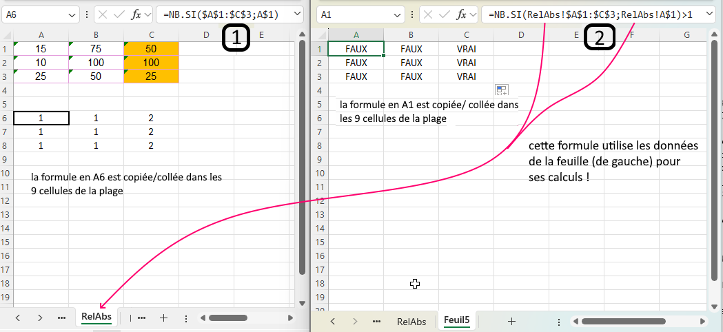Open the Name Box dropdown showing A1
The height and width of the screenshot is (332, 723).
coord(398,14)
